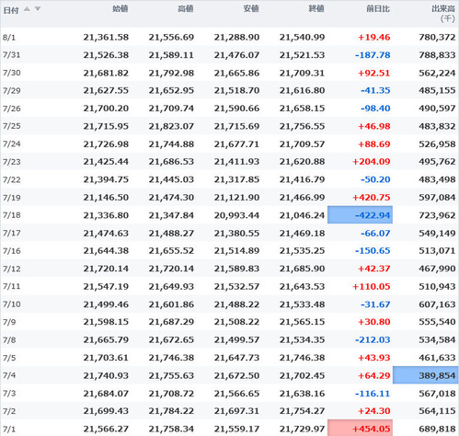Click change value -187.78

pyautogui.click(x=373, y=55)
